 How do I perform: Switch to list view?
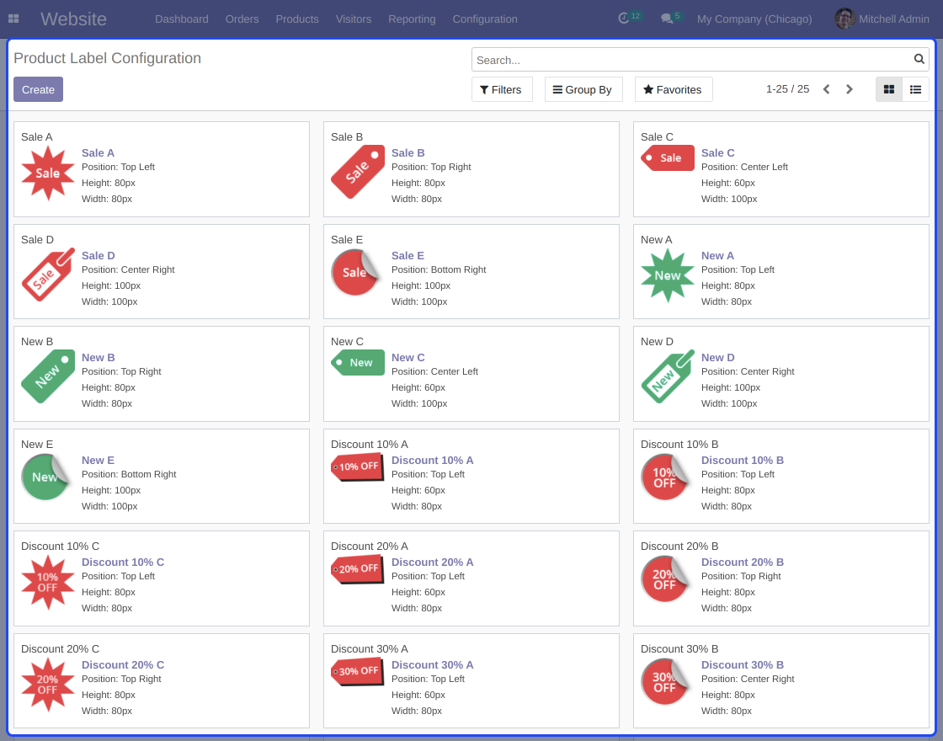pyautogui.click(x=915, y=89)
